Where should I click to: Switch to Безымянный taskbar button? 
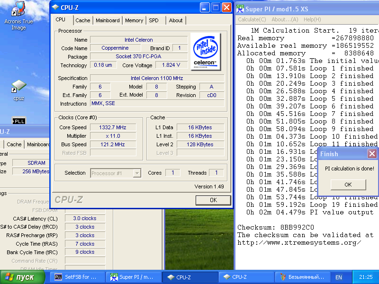[x=302, y=277]
